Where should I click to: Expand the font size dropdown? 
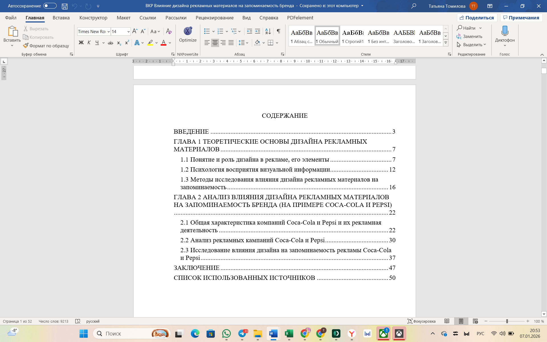click(x=128, y=32)
